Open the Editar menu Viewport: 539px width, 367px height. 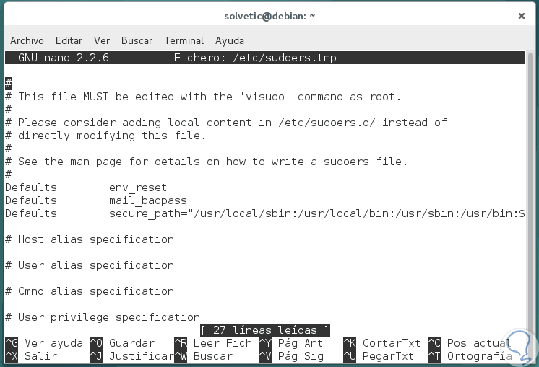pos(69,40)
